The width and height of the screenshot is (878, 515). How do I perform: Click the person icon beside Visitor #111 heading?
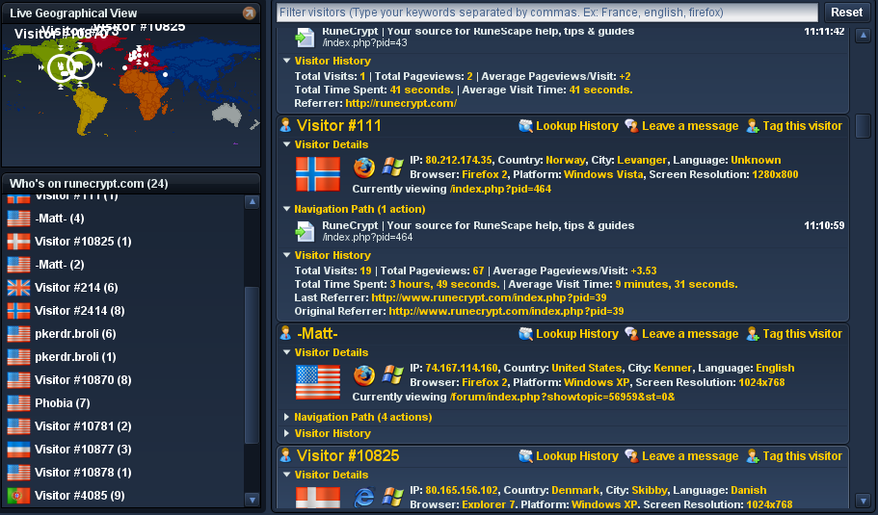tap(285, 125)
